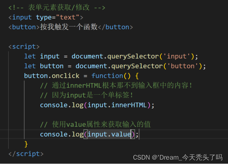Click the 'console.log(input.value);' line
Viewport: 228px width, 164px height.
coord(89,134)
